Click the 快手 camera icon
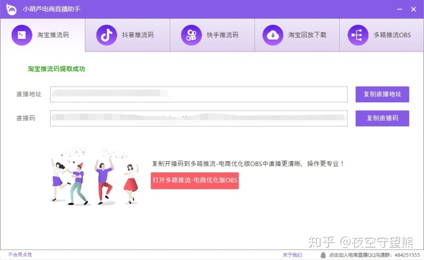The height and width of the screenshot is (260, 424). pyautogui.click(x=191, y=35)
